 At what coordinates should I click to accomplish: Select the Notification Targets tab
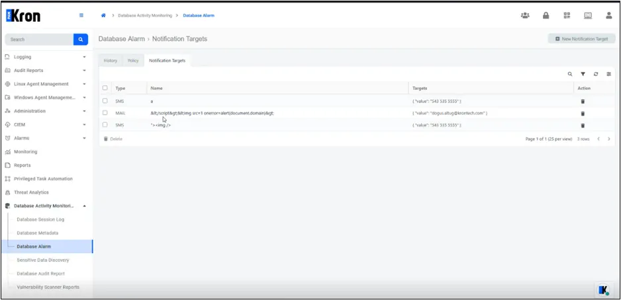[167, 61]
